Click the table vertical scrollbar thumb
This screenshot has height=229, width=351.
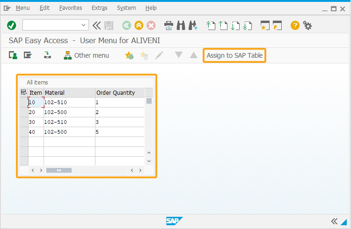click(x=149, y=101)
